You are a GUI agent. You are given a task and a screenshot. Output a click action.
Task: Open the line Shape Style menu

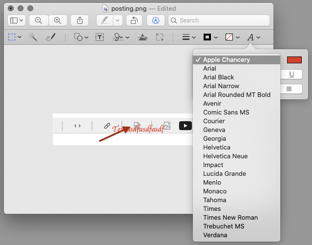tap(186, 37)
